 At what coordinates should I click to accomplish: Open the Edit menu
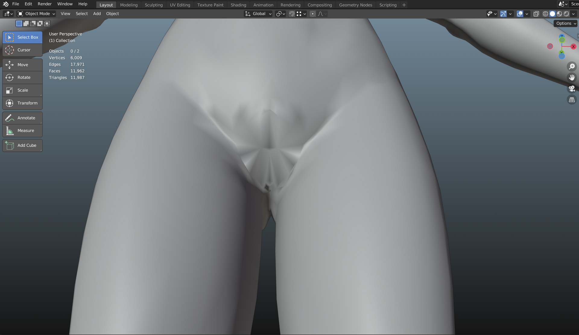28,4
